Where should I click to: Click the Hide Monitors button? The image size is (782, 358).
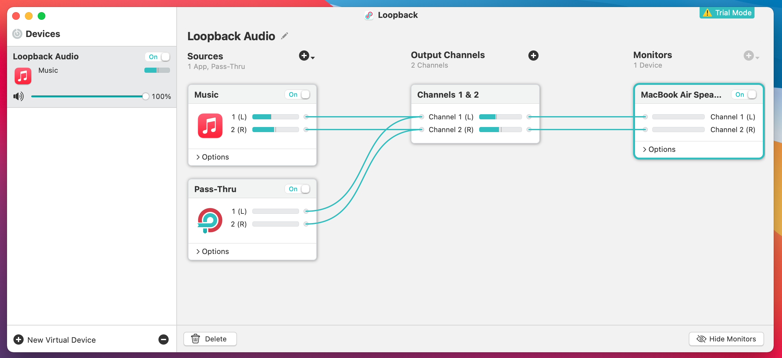pos(726,339)
